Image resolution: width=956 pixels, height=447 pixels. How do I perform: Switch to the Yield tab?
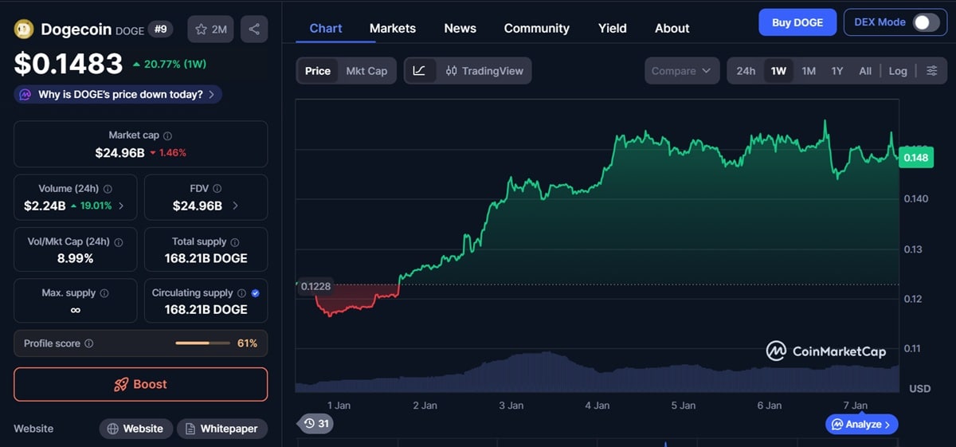[612, 28]
